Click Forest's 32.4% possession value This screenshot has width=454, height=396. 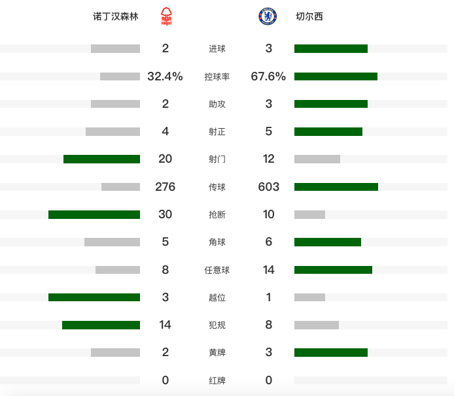tap(165, 76)
